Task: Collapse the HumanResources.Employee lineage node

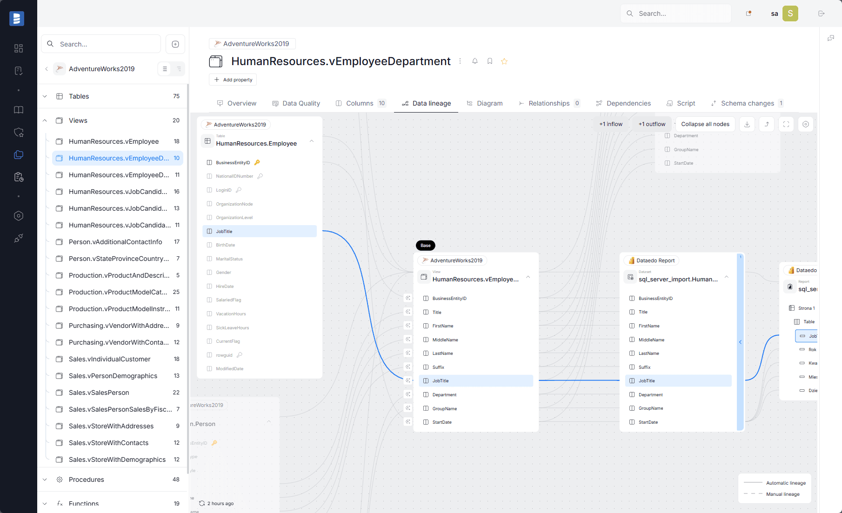Action: [312, 141]
